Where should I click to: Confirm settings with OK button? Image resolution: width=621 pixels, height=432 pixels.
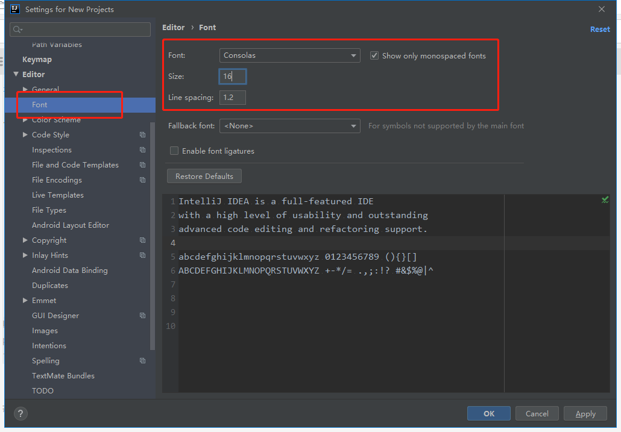click(489, 413)
